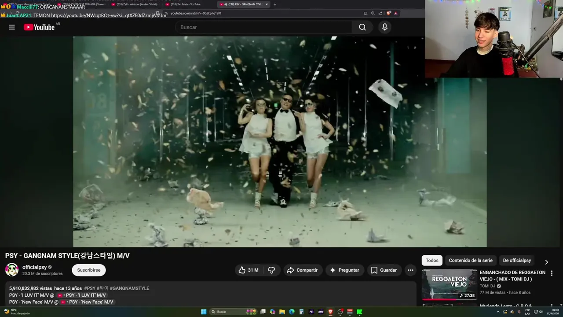This screenshot has width=563, height=317.
Task: Open the taskbar volume icon
Action: click(x=541, y=312)
